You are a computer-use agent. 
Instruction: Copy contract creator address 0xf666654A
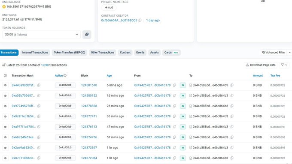point(140,20)
